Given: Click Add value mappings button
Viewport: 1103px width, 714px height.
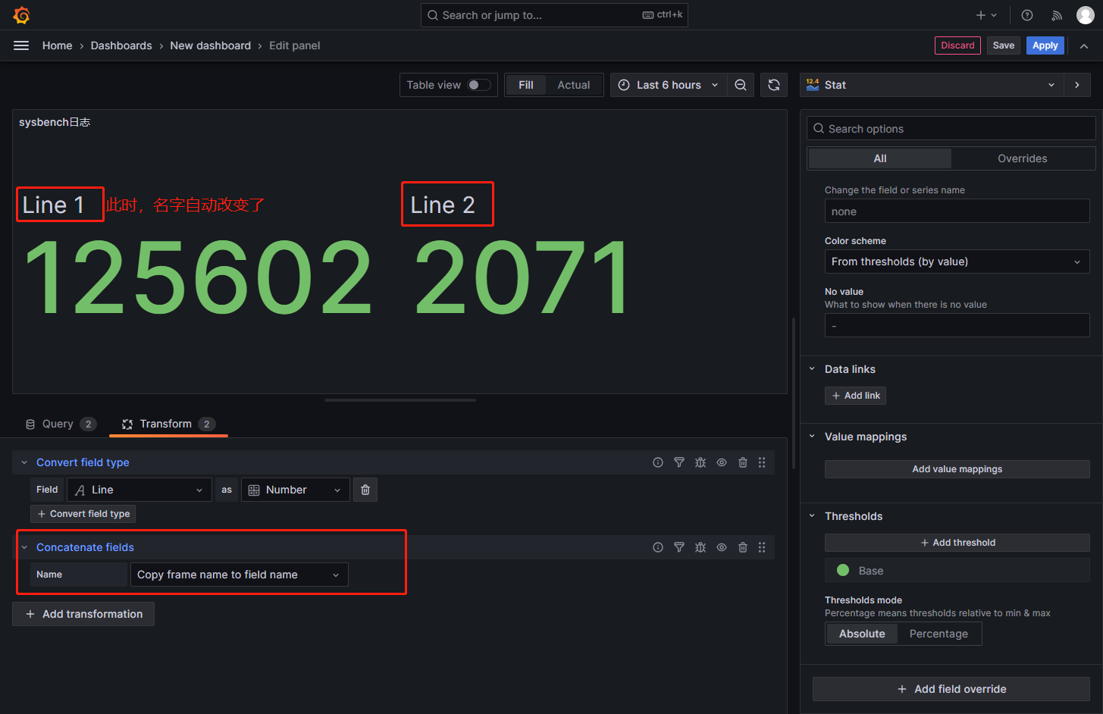Looking at the screenshot, I should pos(957,469).
